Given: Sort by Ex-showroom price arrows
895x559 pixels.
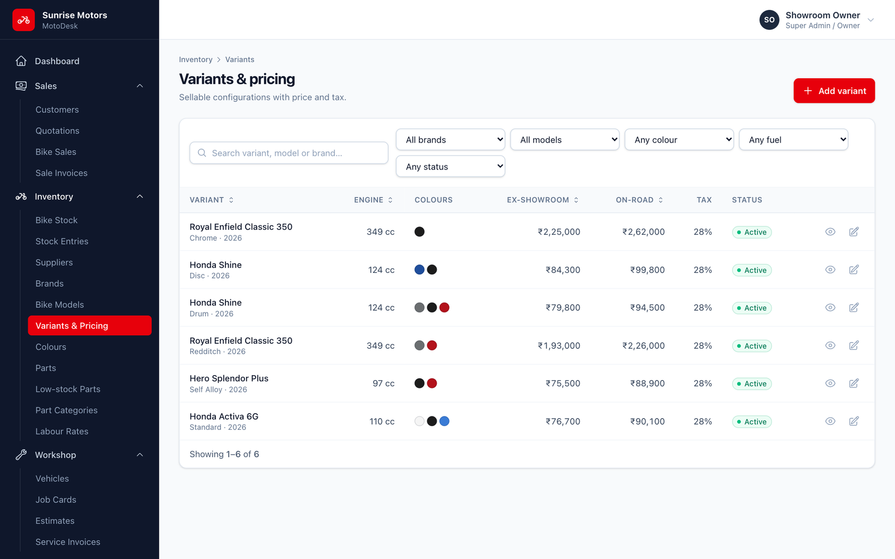Looking at the screenshot, I should coord(576,200).
